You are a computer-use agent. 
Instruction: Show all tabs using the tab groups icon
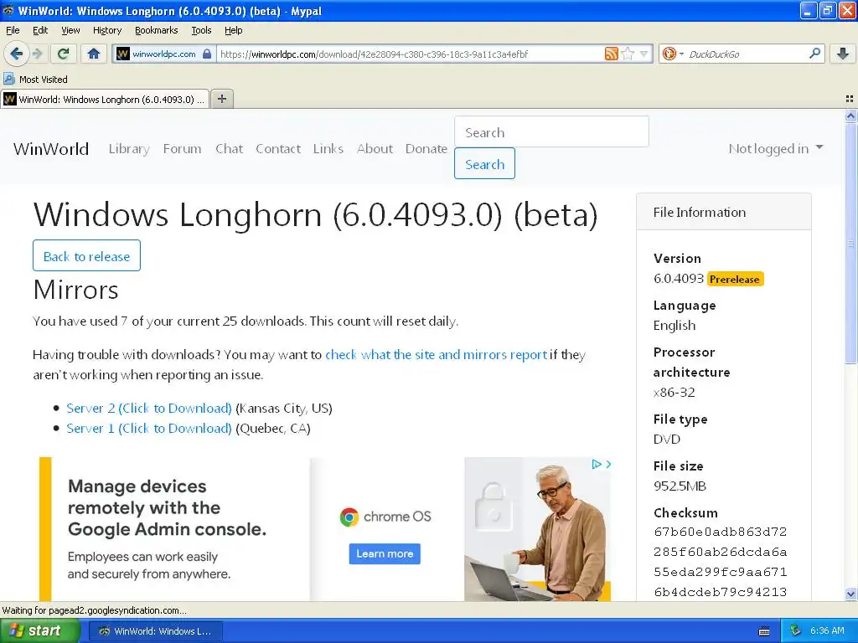pos(850,99)
